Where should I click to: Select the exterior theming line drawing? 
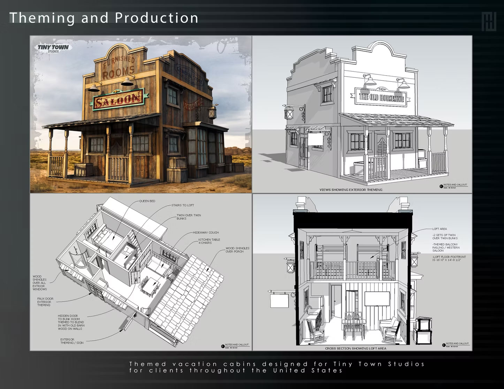362,114
